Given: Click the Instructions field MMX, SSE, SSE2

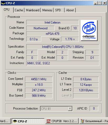Looking at the screenshot, I should [63, 63].
